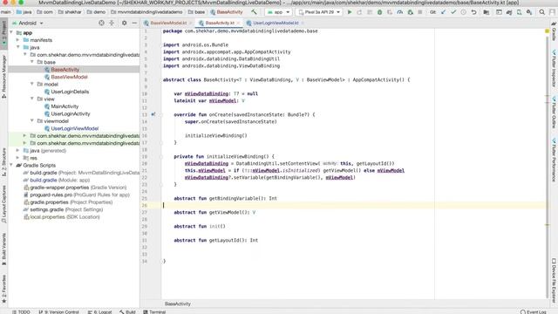Toggle the Resource Manager side button
Viewport: 558px width, 314px height.
[3, 76]
